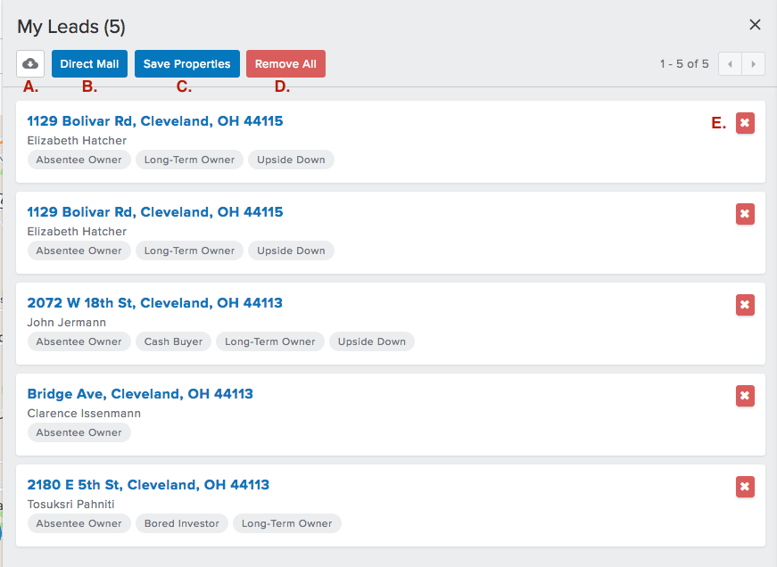Click Long-Term Owner tag under Tosuksri Pahniti

pyautogui.click(x=287, y=523)
